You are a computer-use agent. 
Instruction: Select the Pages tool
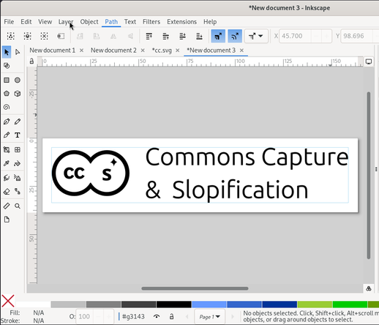pyautogui.click(x=7, y=220)
